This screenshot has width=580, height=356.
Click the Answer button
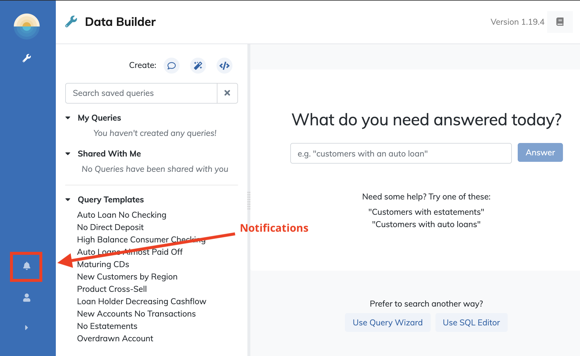coord(540,152)
